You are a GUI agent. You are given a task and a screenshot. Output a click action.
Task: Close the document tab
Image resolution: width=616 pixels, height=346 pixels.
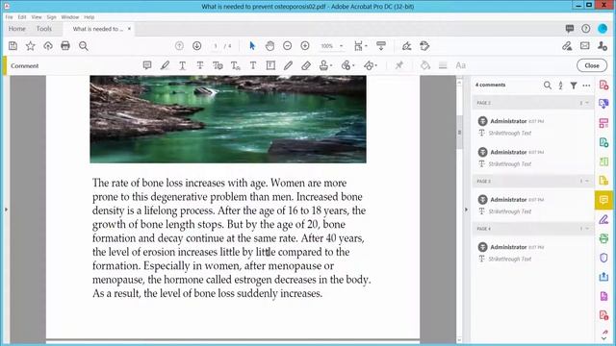coord(129,29)
